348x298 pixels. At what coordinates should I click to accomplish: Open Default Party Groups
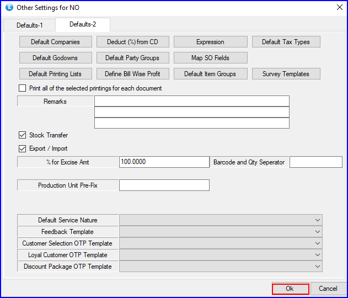coord(133,58)
